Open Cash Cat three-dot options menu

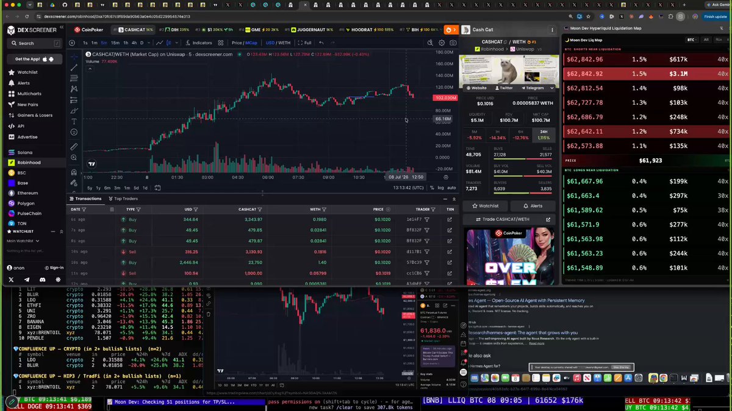pyautogui.click(x=553, y=29)
